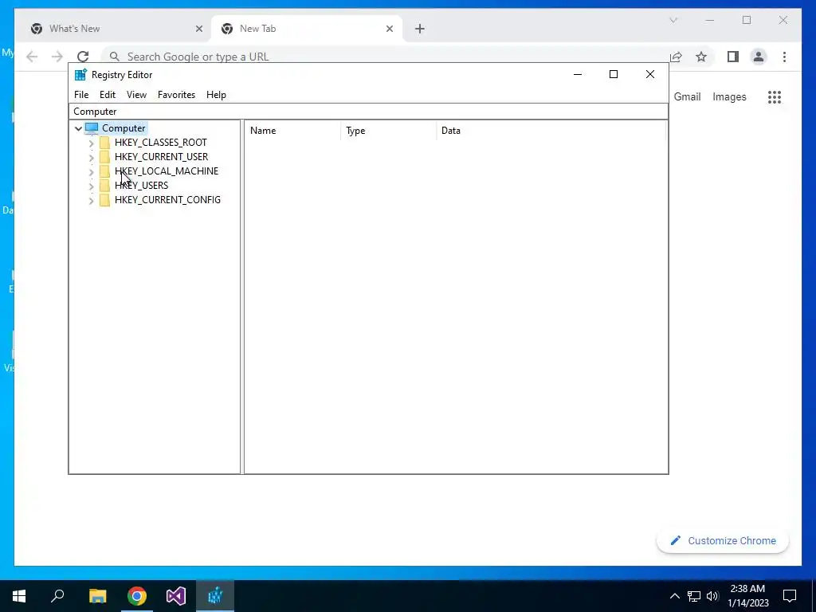Show hidden system tray icons
Screen dimensions: 816x612
point(674,596)
